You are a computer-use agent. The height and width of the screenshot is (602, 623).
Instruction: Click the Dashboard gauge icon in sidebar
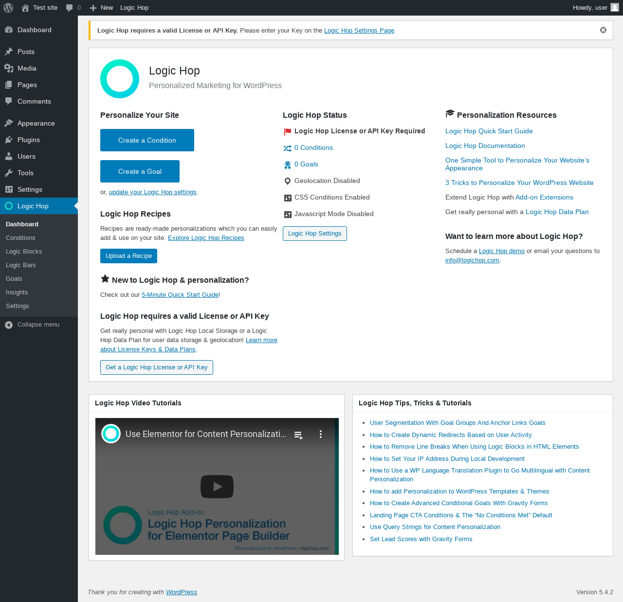(x=9, y=30)
